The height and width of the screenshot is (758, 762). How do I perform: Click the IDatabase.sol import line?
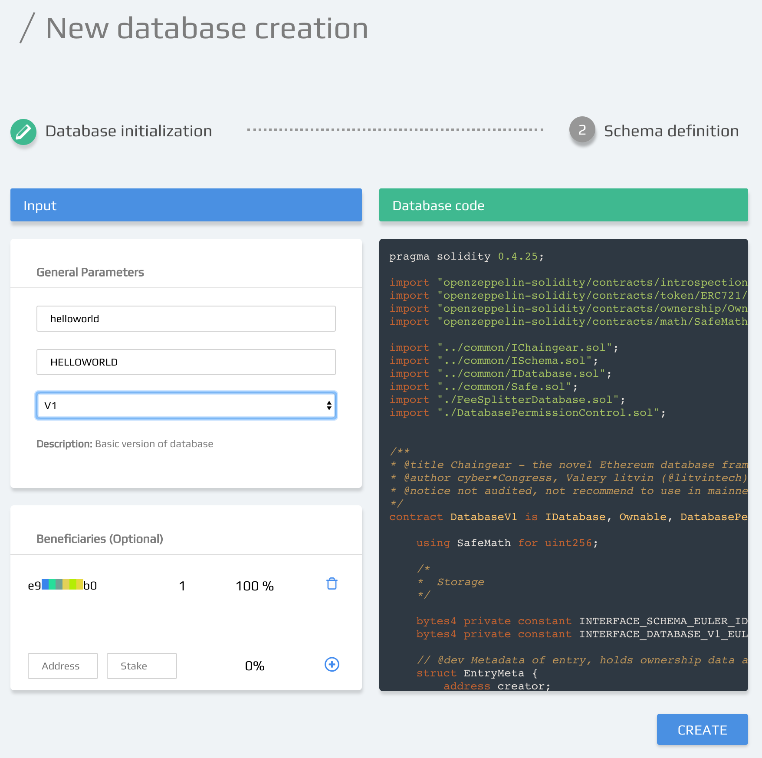(500, 373)
